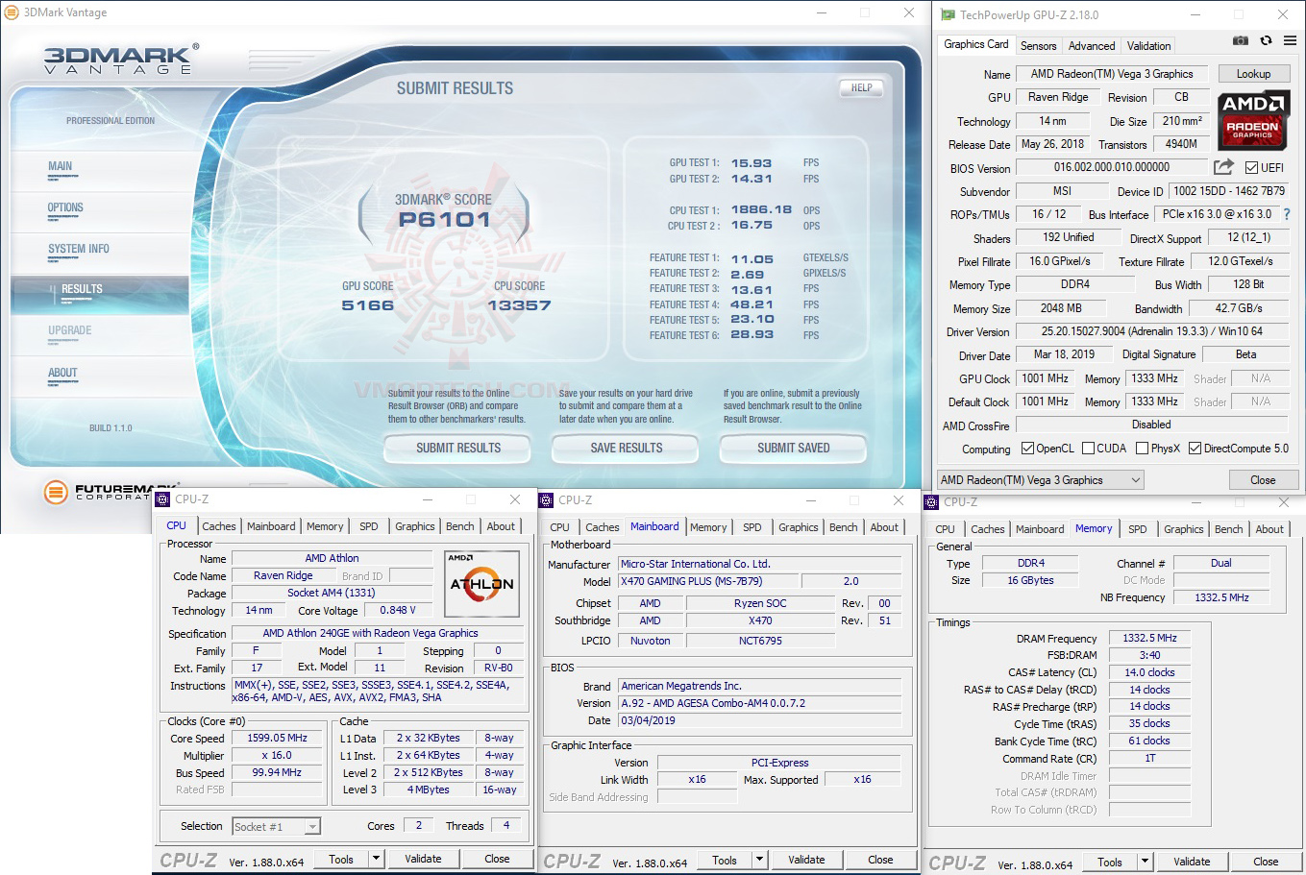
Task: Expand Tools arrow in CPU-Z processor window
Action: (x=377, y=859)
